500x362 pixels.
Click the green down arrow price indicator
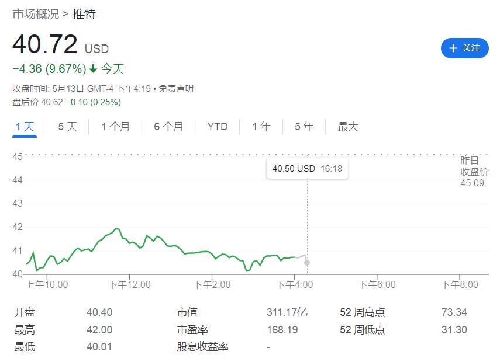[93, 69]
